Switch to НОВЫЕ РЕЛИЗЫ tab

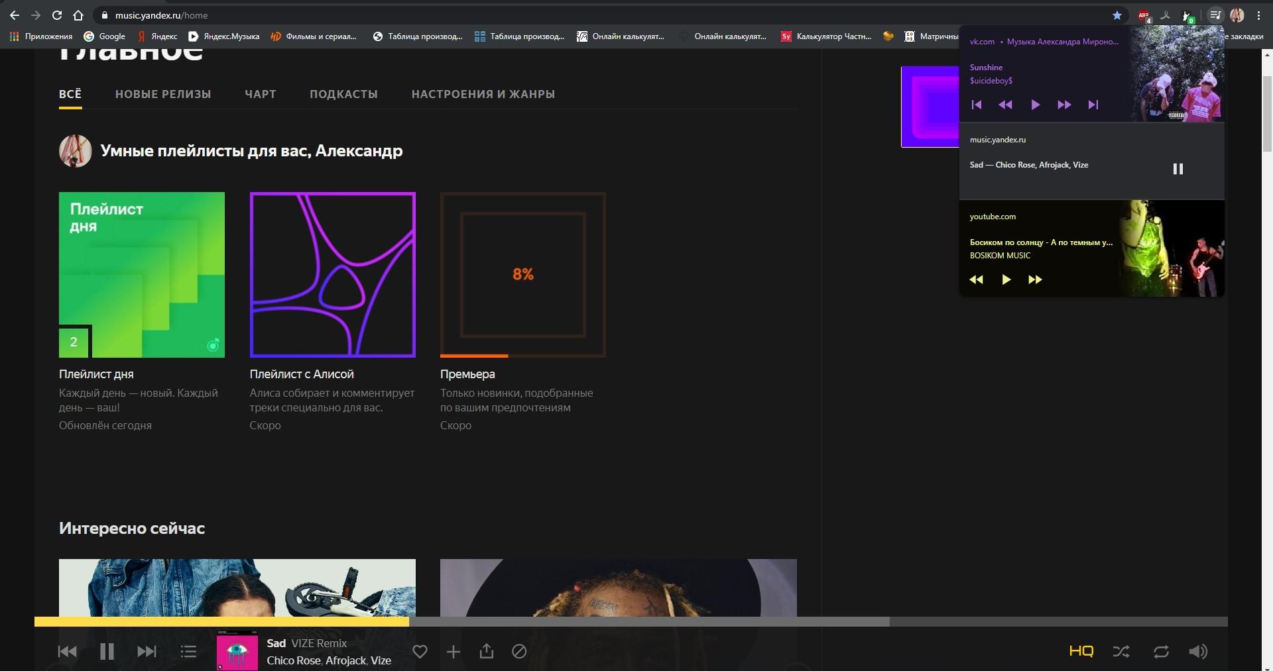163,94
